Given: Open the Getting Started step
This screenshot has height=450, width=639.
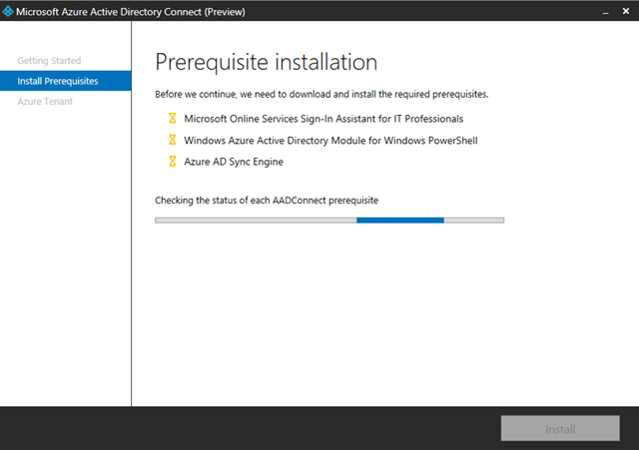Looking at the screenshot, I should pyautogui.click(x=49, y=61).
